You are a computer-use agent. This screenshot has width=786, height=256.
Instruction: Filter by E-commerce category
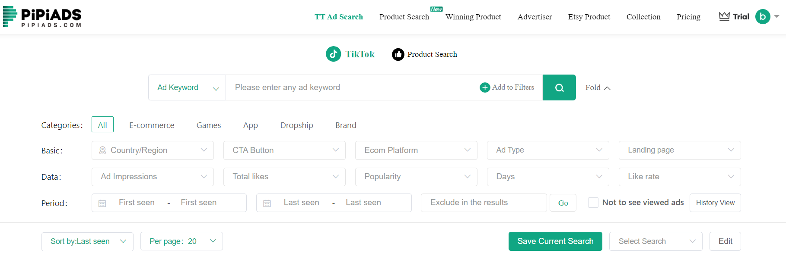point(152,125)
